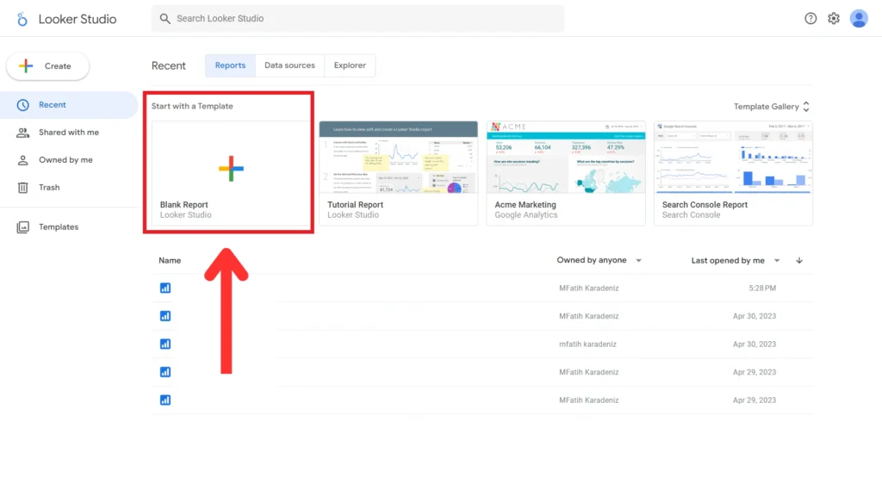Switch to the Explorer tab

(350, 65)
